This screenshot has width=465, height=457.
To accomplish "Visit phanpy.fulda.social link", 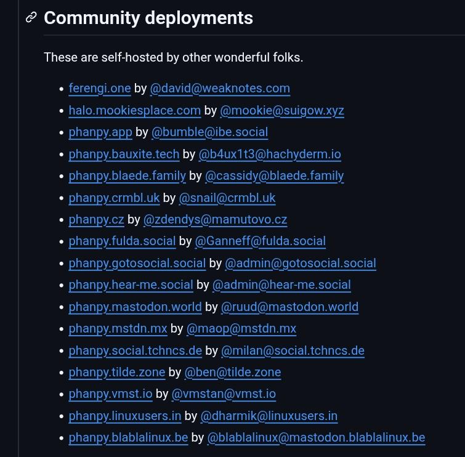I will (122, 241).
